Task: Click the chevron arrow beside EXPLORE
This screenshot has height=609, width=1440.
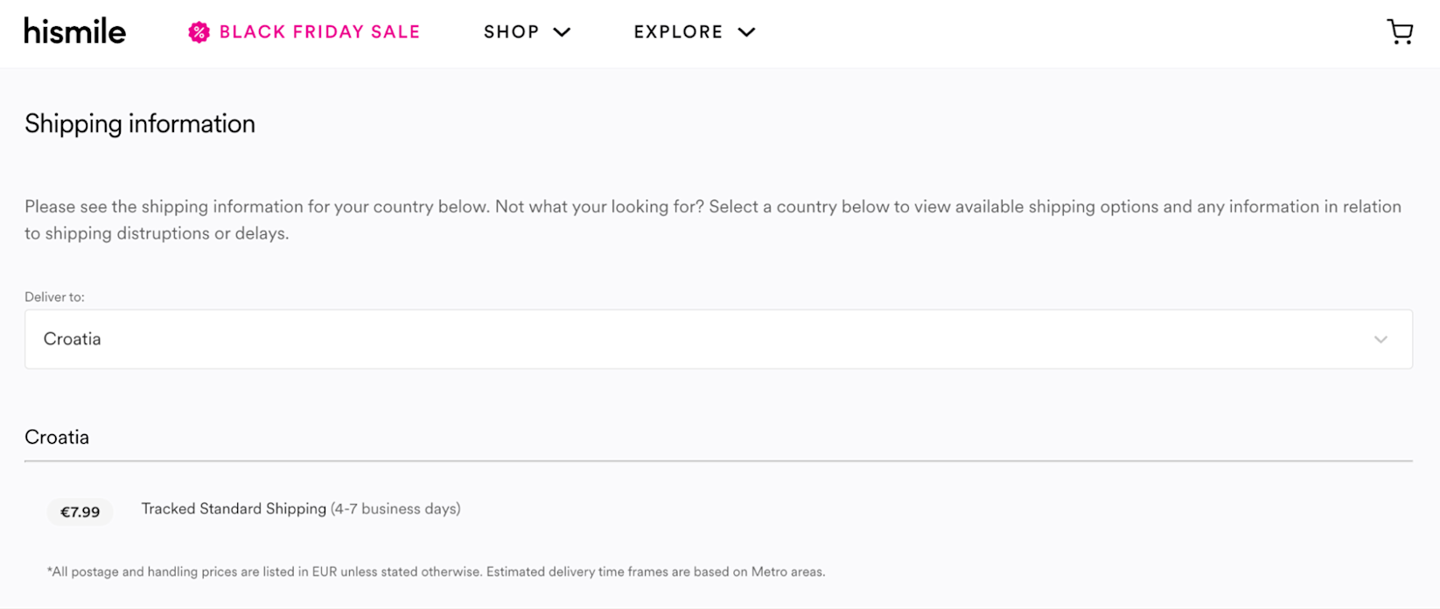Action: pyautogui.click(x=746, y=32)
